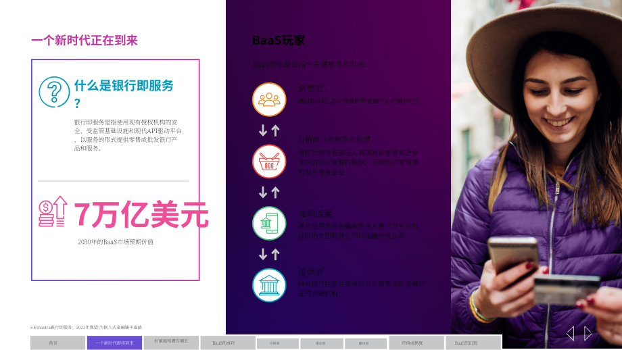Click the red shopping basket icon
Viewport: 622px width, 350px height.
point(269,161)
